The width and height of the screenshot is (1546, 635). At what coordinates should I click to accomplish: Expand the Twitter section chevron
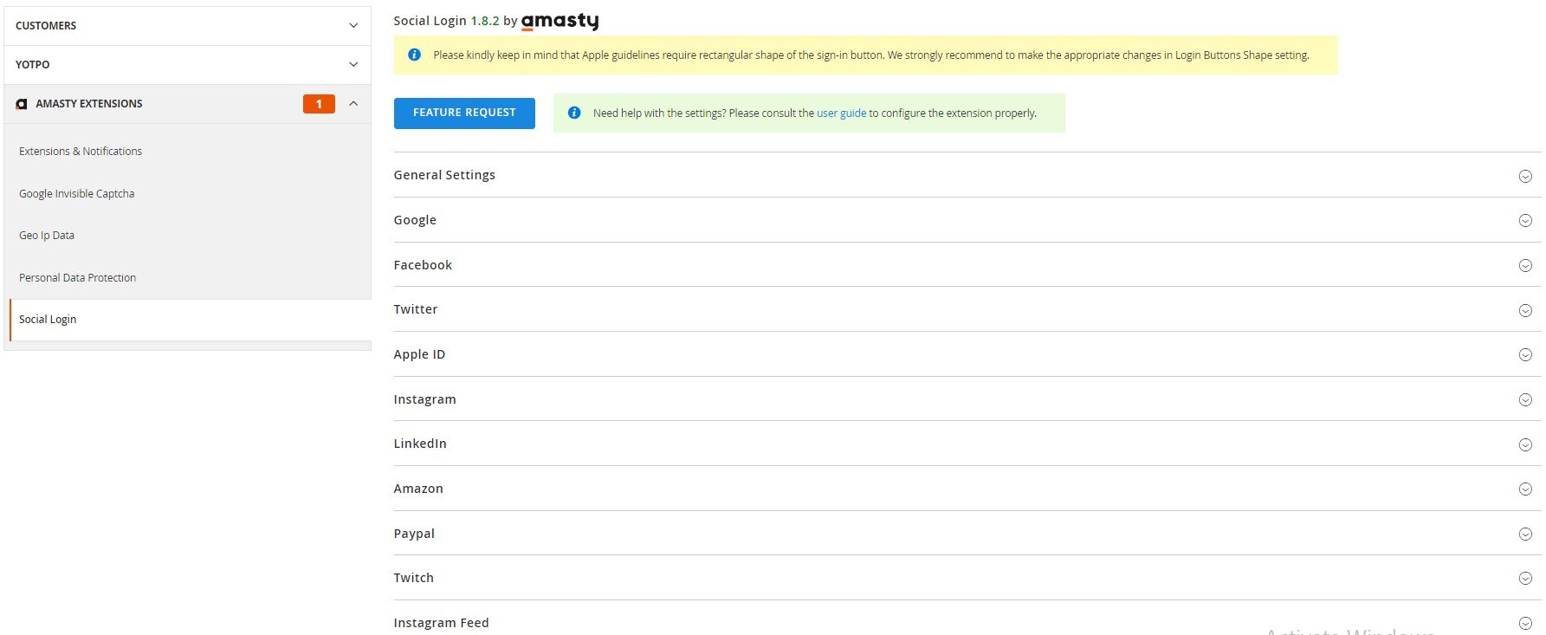[1525, 310]
